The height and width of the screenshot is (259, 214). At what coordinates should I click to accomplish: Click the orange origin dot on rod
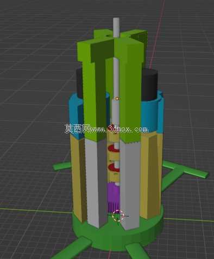[117, 99]
